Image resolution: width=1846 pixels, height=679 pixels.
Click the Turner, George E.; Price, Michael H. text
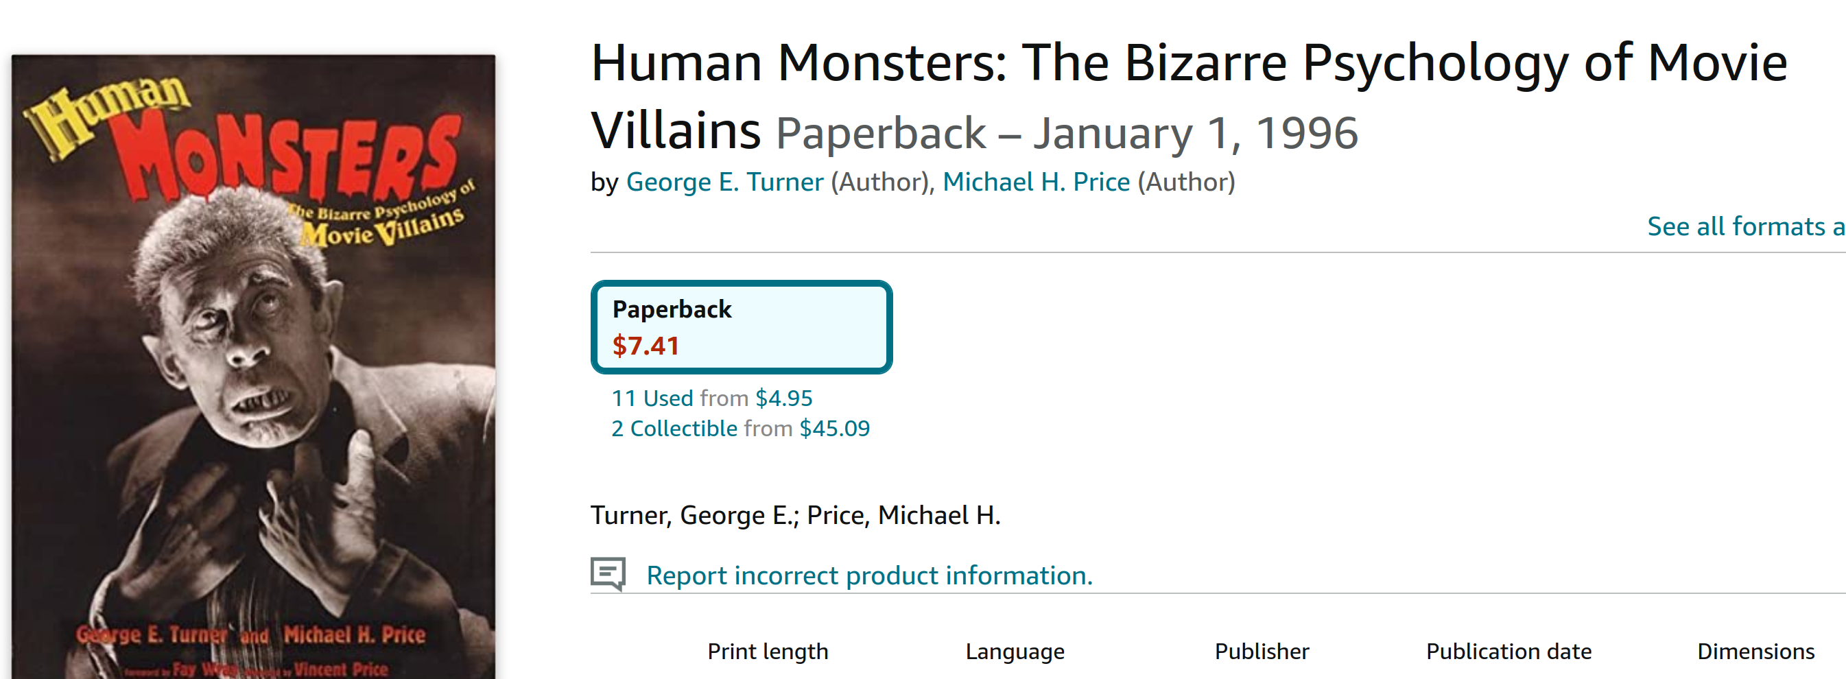point(796,515)
